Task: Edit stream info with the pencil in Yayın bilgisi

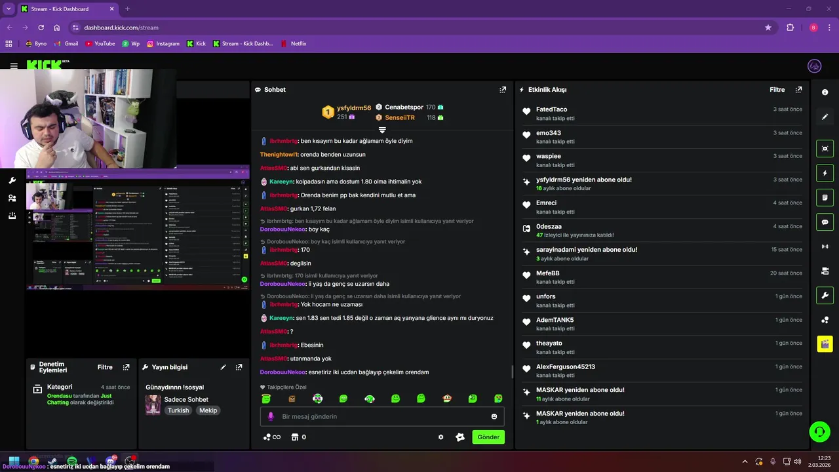Action: tap(223, 367)
